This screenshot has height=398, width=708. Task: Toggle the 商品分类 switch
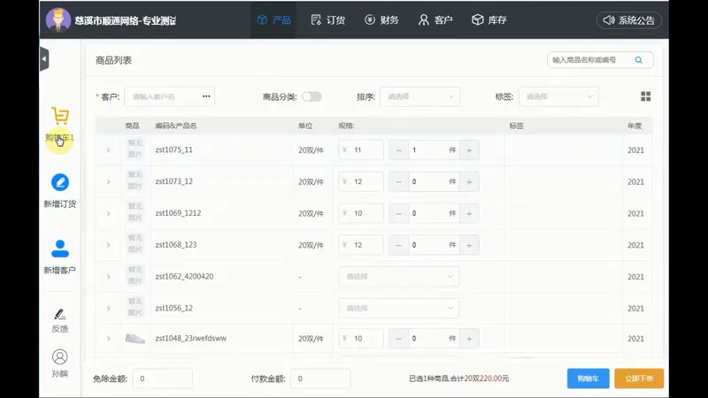click(x=312, y=96)
